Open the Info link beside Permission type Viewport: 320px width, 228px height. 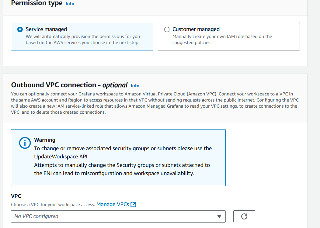point(70,4)
